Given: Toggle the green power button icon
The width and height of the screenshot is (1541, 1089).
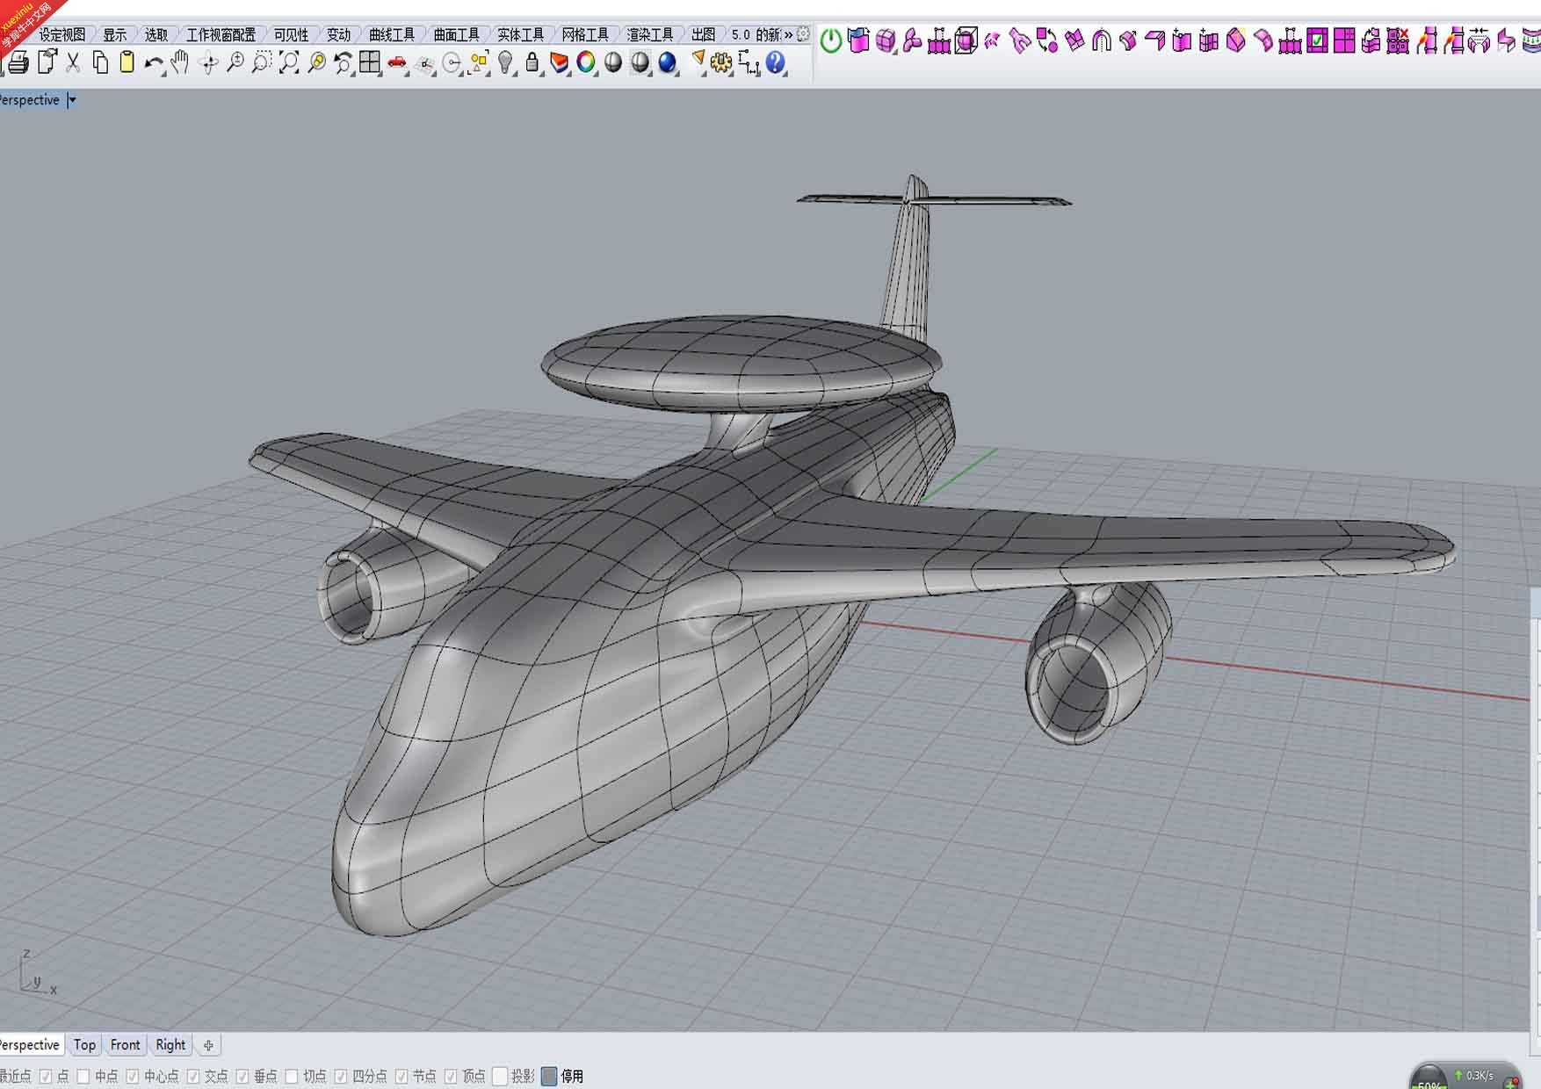Looking at the screenshot, I should (830, 40).
